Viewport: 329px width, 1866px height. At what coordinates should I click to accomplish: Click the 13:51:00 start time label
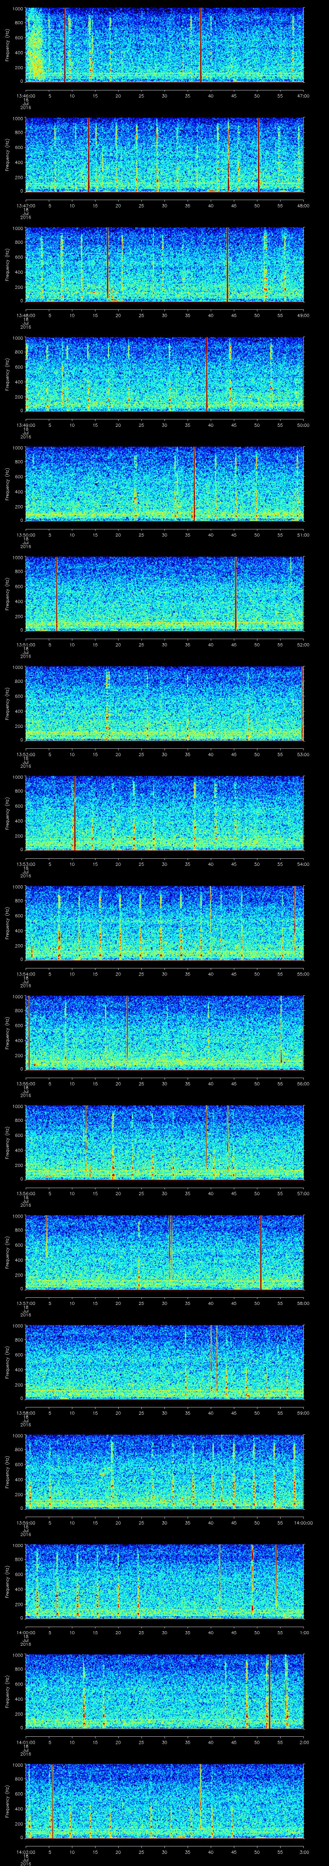(x=26, y=645)
